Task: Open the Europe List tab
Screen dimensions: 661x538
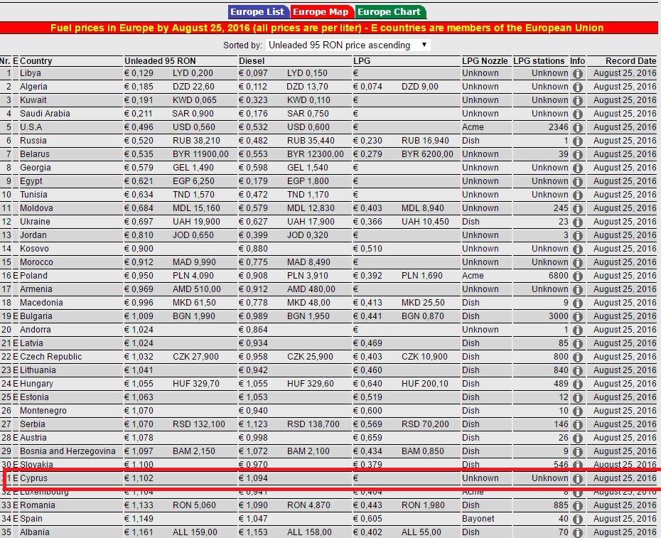Action: 259,12
